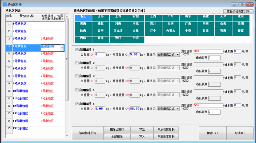Open stage 4 算法为 dropdown
This screenshot has height=143, width=256.
(168, 95)
